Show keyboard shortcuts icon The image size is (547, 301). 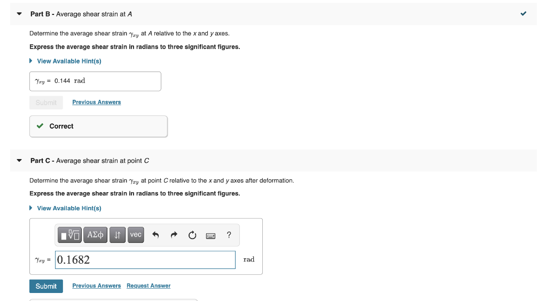pos(210,236)
